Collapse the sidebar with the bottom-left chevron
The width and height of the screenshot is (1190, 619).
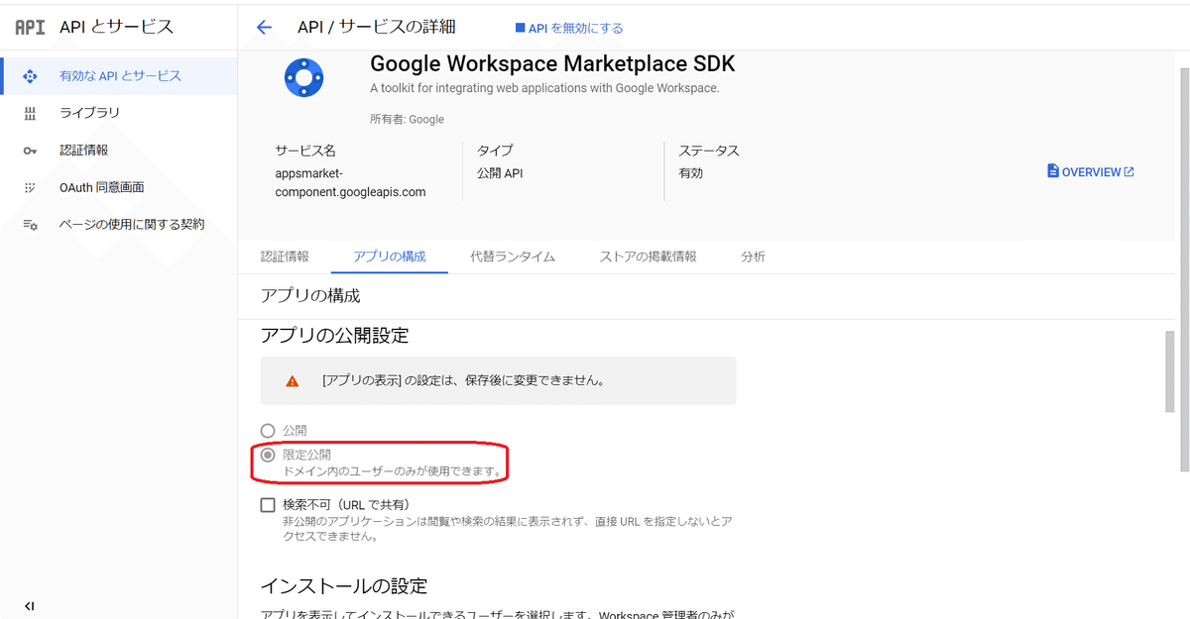[30, 606]
